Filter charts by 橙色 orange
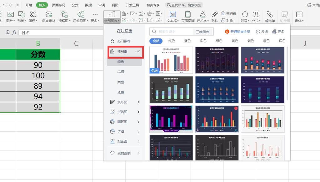The image size is (320, 182). [266, 41]
